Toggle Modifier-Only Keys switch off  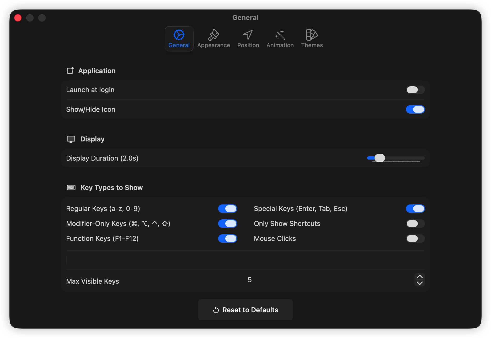tap(227, 224)
